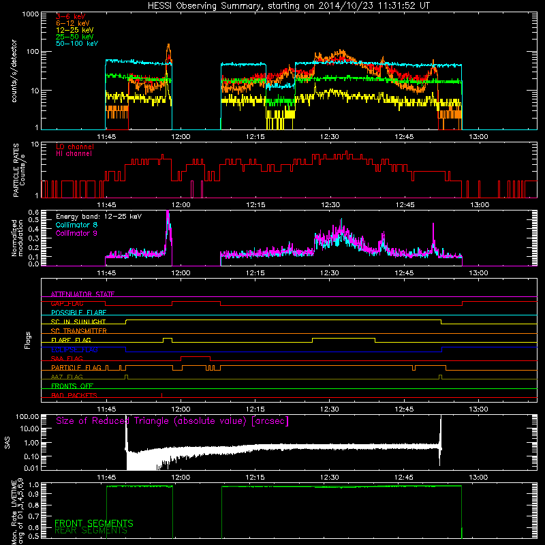Screen dimensions: 545x545
Task: Click the cyan '50-100 keV' legend label
Action: coord(76,44)
